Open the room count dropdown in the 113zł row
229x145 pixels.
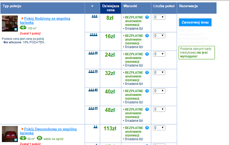point(159,128)
